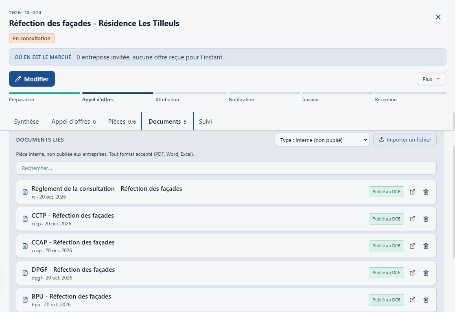The image size is (455, 312).
Task: Click the Attribution stage label
Action: (167, 100)
